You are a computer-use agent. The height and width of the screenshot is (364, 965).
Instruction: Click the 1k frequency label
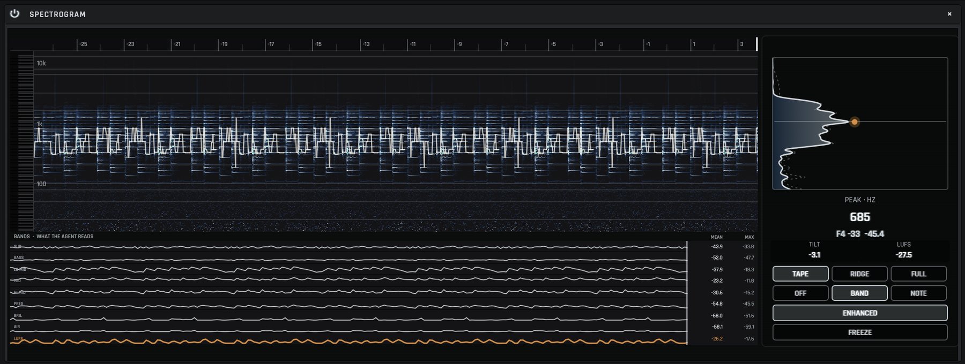click(x=39, y=124)
